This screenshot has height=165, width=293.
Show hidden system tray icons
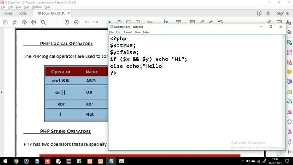pos(243,161)
